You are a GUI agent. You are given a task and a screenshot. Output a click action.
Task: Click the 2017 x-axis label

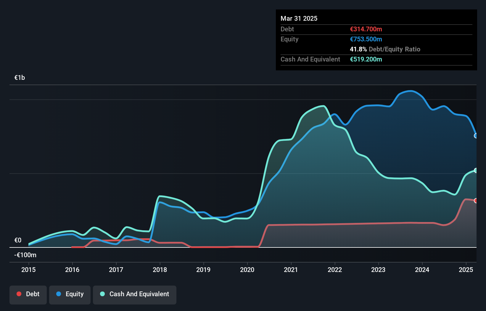tap(116, 270)
